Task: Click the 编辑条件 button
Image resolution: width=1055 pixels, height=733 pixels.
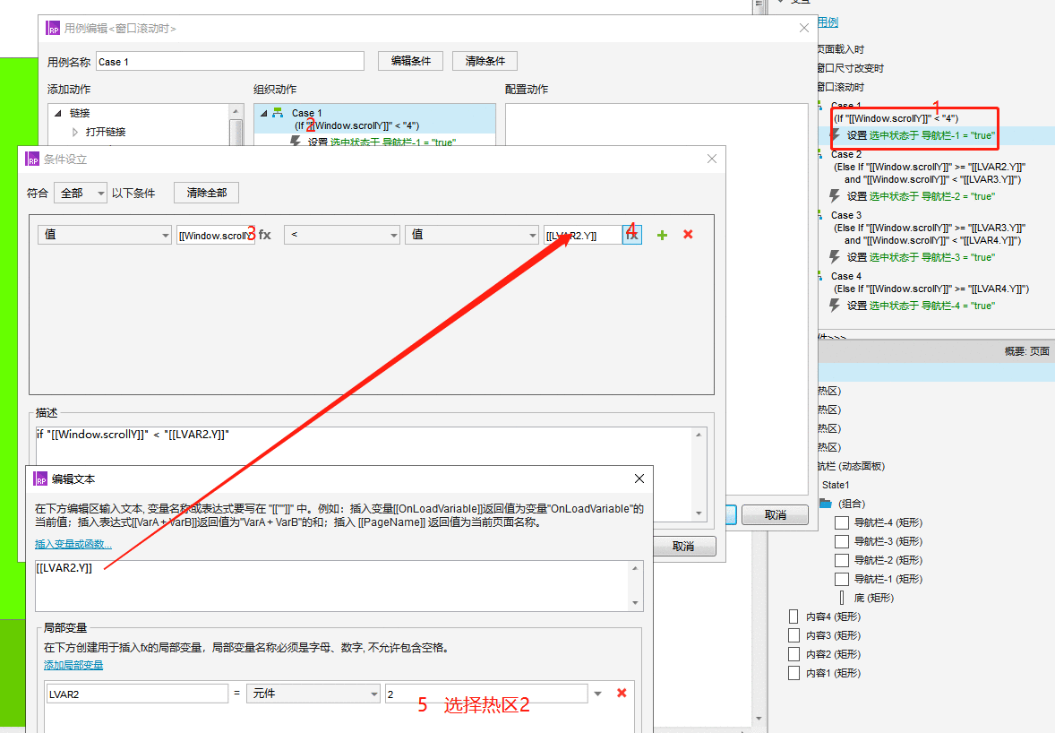Action: point(411,61)
